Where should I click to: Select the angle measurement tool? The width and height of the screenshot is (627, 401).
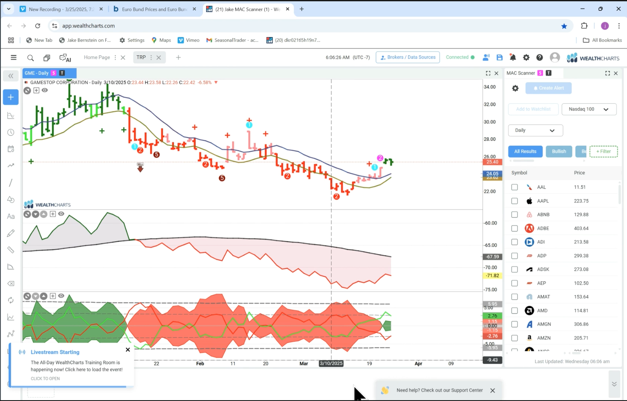(x=11, y=267)
